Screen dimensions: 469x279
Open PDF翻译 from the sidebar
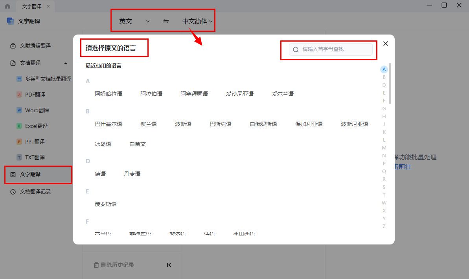tap(35, 95)
